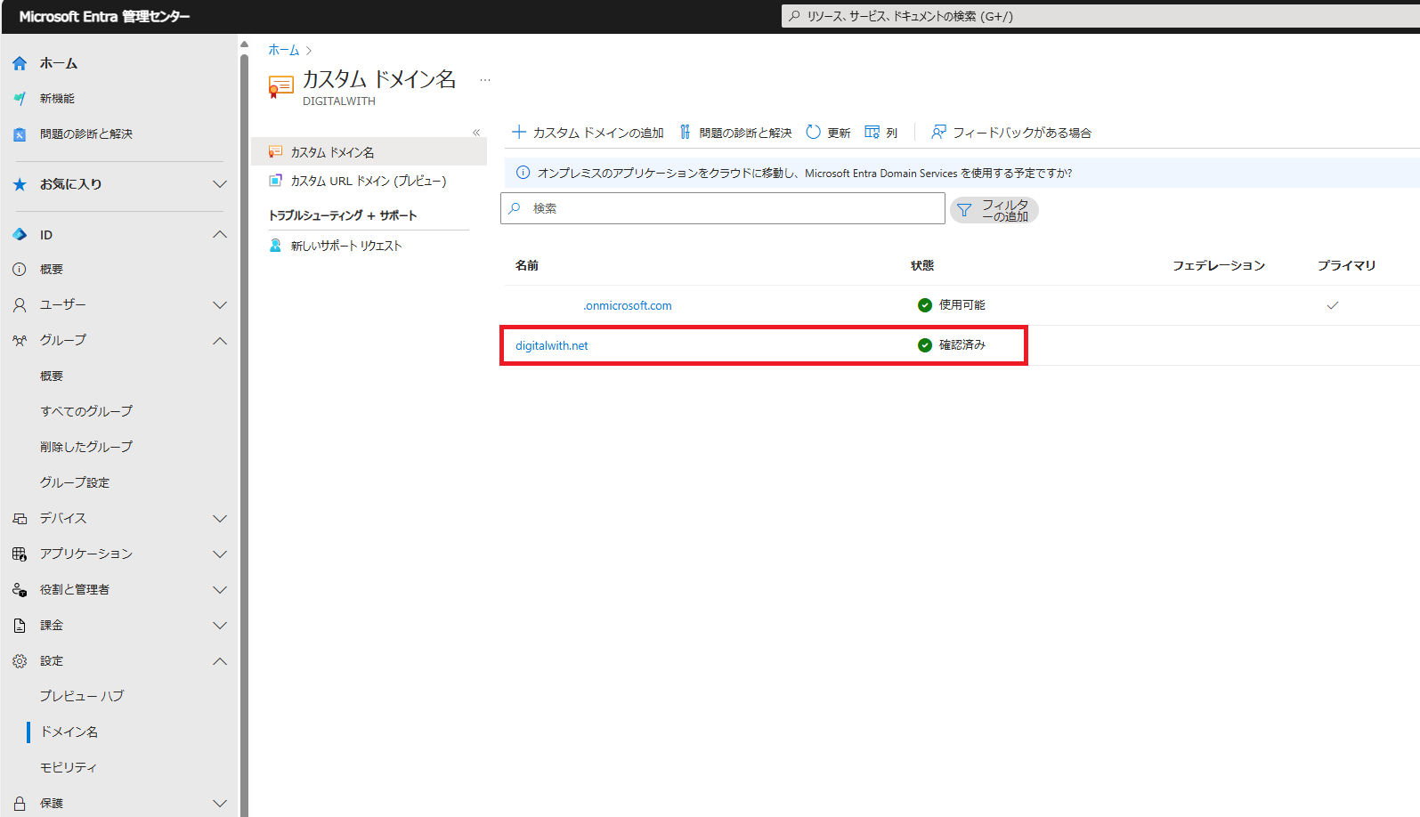1420x817 pixels.
Task: Click the ホーム house icon in sidebar
Action: [x=20, y=63]
